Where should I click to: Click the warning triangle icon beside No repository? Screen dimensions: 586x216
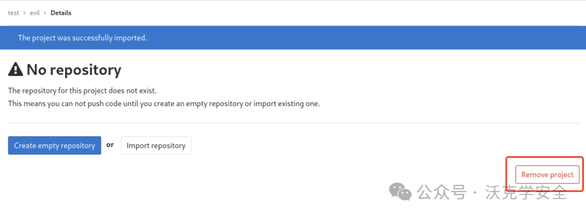point(16,69)
